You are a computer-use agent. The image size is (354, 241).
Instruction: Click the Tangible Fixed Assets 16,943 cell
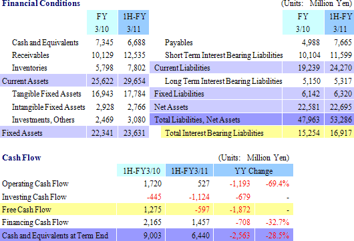[102, 94]
